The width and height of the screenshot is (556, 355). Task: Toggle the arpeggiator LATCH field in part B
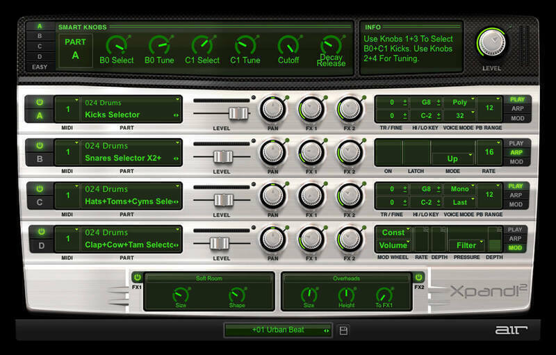coord(416,153)
